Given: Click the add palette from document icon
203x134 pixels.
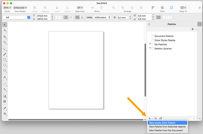Looking at the screenshot, I should pyautogui.click(x=161, y=118).
